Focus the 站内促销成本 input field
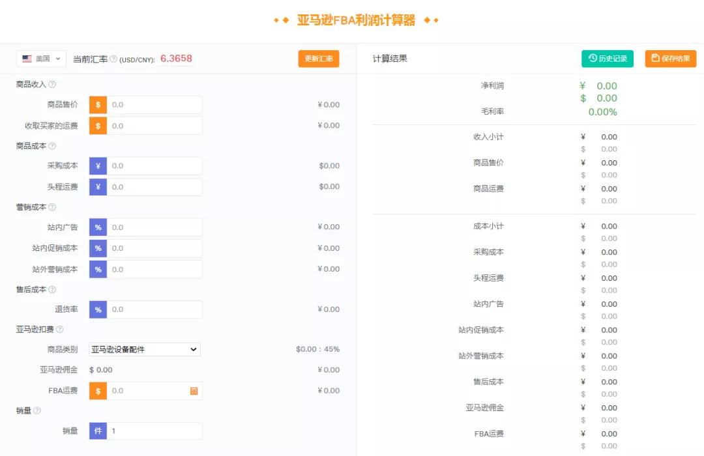 click(154, 248)
